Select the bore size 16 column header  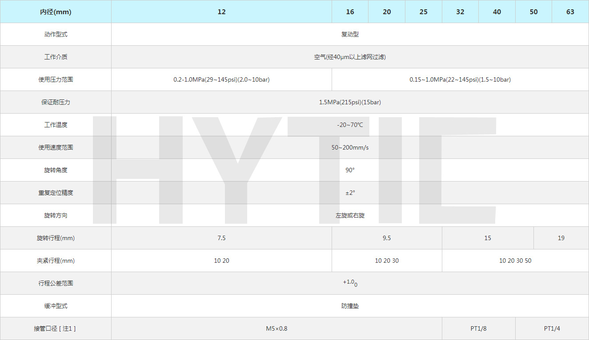point(350,12)
